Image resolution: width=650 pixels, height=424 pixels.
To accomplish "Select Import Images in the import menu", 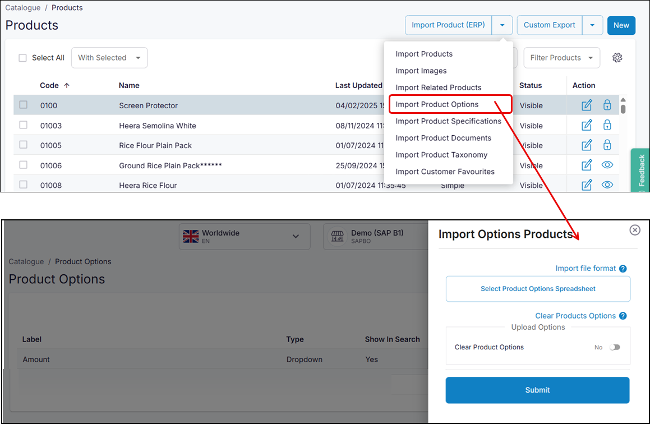I will pos(421,71).
